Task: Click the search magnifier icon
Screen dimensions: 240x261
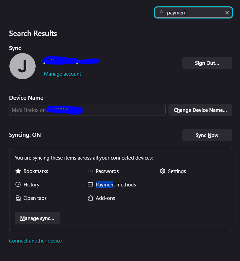Action: [161, 12]
